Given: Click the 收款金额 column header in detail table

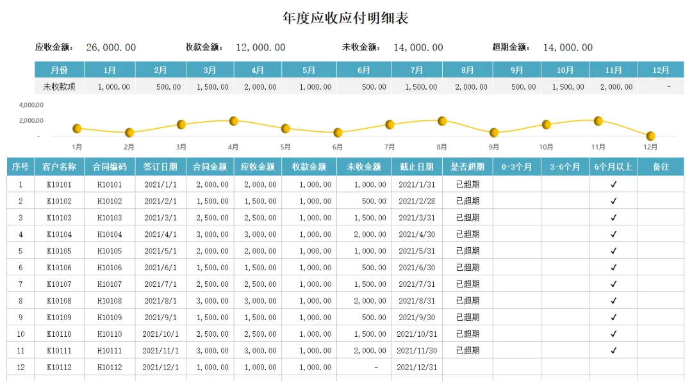Looking at the screenshot, I should tap(309, 166).
